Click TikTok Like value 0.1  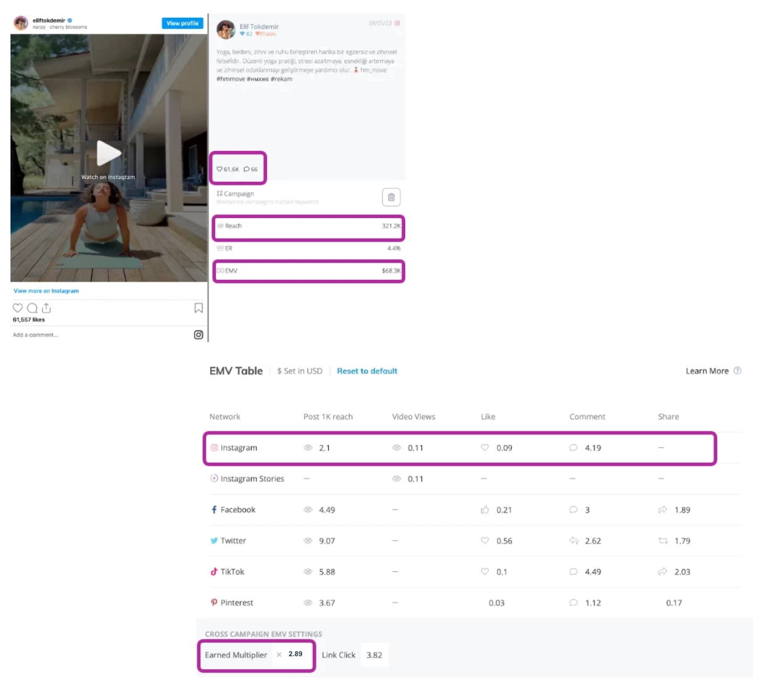(502, 572)
